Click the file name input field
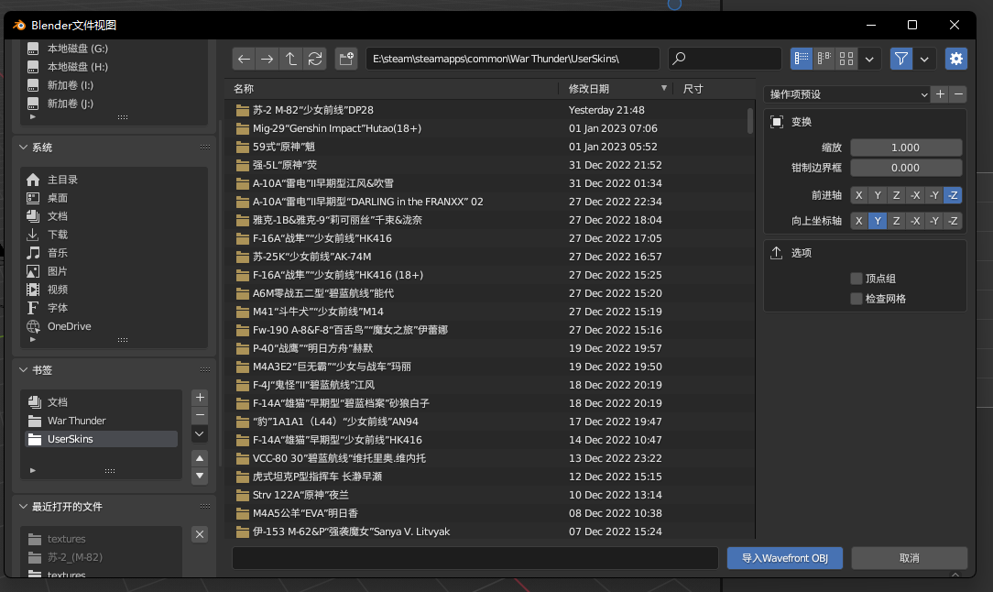The height and width of the screenshot is (592, 993). (475, 558)
